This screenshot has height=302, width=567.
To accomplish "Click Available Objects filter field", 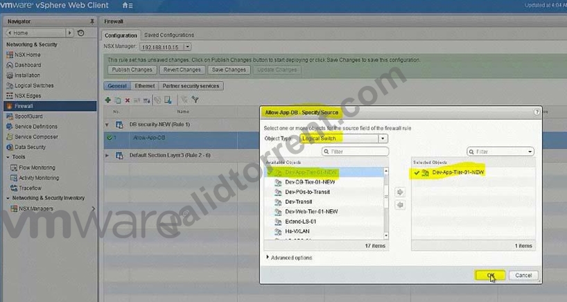I will click(355, 152).
